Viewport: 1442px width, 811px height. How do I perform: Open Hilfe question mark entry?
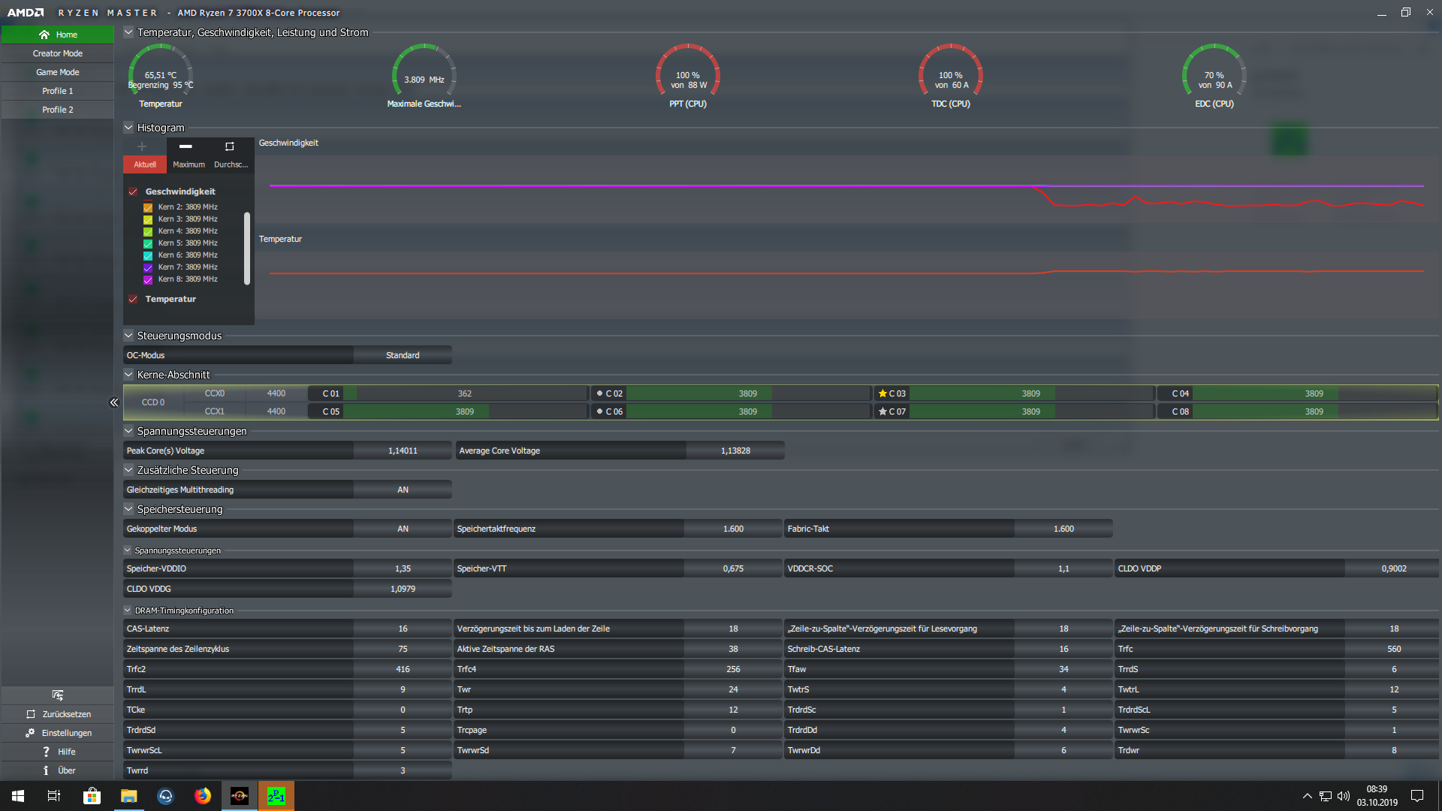[46, 752]
